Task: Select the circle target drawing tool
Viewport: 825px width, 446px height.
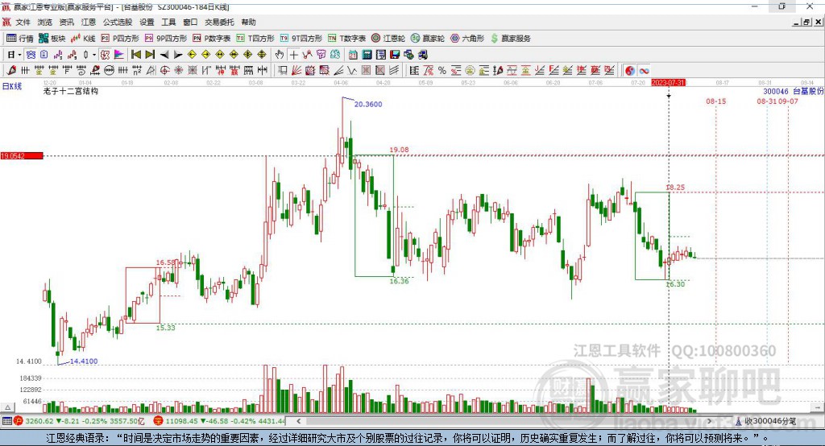Action: pos(164,70)
